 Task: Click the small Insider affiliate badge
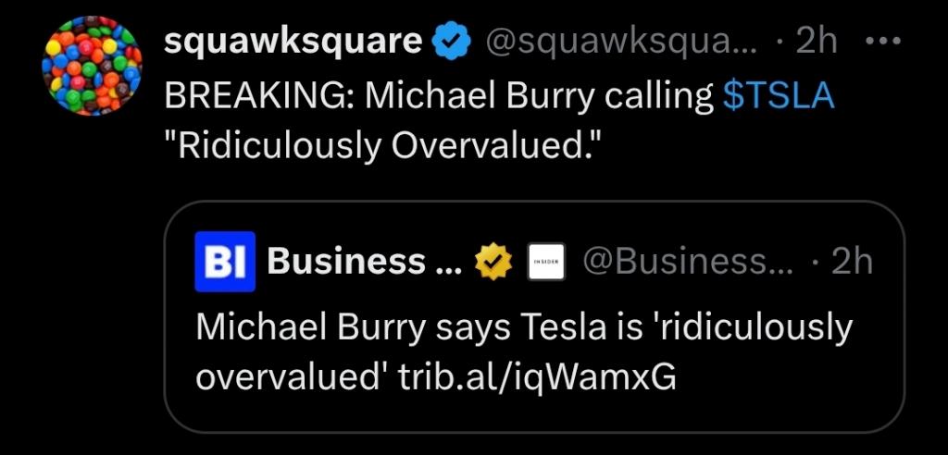coord(540,264)
